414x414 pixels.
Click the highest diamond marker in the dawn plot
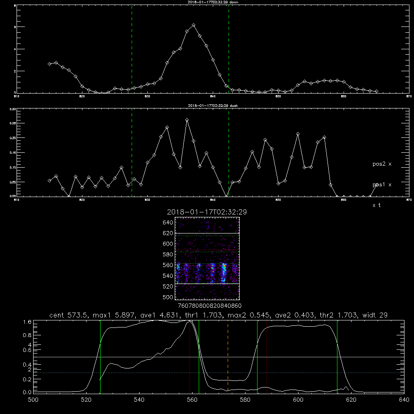(193, 25)
